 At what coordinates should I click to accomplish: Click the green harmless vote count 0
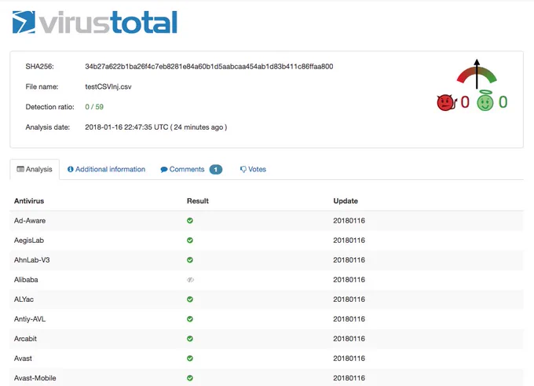point(503,102)
